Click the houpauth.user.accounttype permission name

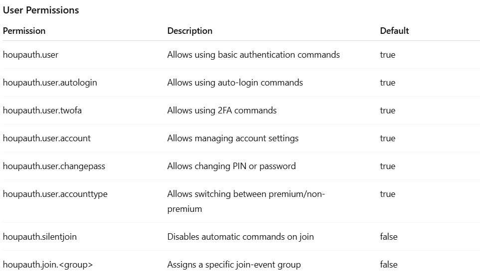tap(55, 194)
